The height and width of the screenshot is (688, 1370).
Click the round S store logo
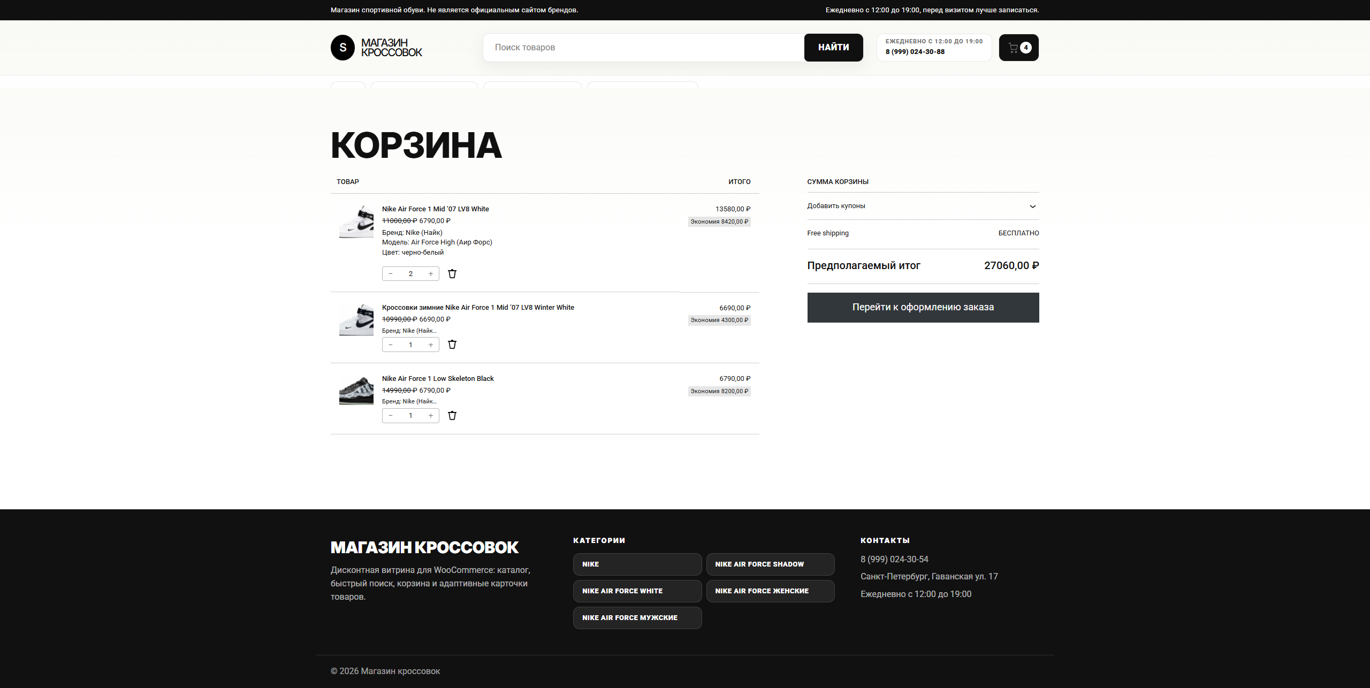[342, 48]
